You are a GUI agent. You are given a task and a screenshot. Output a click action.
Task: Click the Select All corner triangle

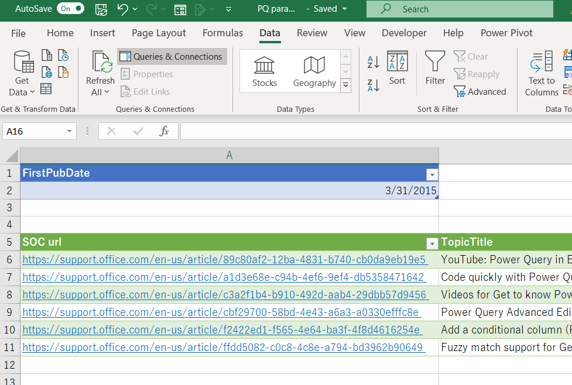coord(12,156)
